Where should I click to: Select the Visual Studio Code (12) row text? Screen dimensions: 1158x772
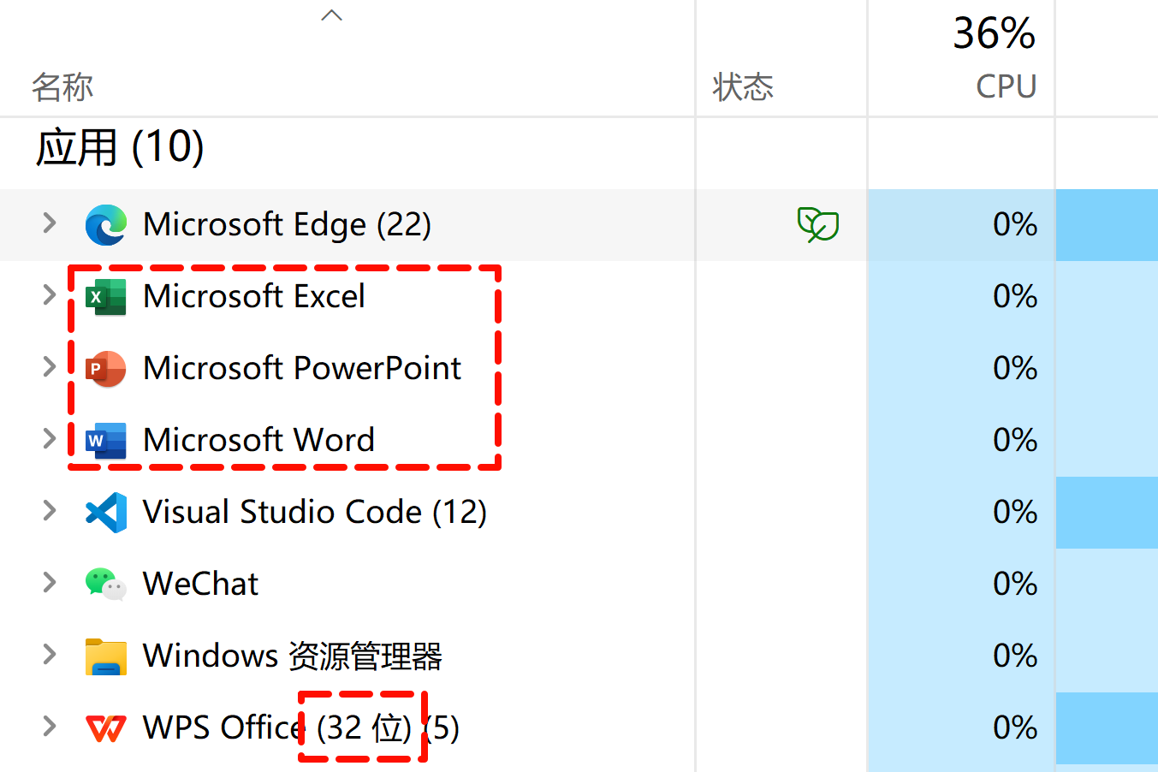pos(315,513)
